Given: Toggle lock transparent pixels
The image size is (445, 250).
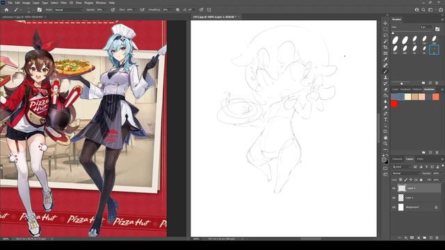Looking at the screenshot, I should pyautogui.click(x=400, y=180).
